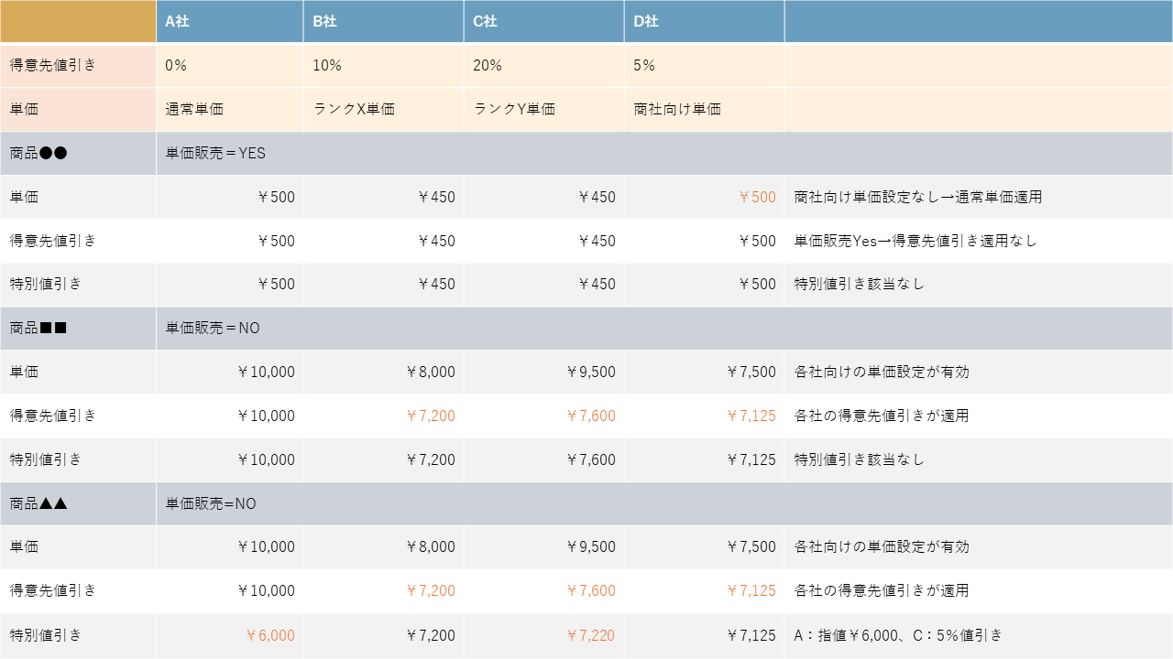Click 各社の得意先値引きが適用 note under 商品■■
The height and width of the screenshot is (659, 1173).
[882, 416]
